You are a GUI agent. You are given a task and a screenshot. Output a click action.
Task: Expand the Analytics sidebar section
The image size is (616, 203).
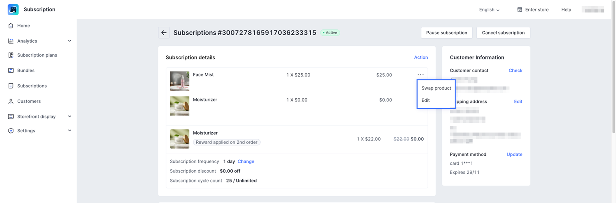click(x=70, y=41)
